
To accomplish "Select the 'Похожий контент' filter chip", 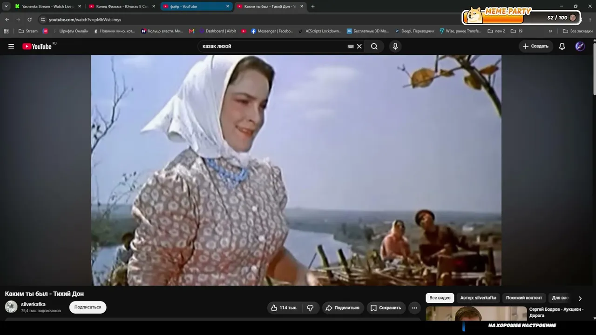I will point(524,298).
